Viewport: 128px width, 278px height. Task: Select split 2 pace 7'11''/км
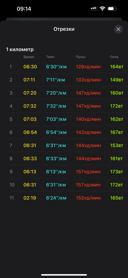click(56, 80)
